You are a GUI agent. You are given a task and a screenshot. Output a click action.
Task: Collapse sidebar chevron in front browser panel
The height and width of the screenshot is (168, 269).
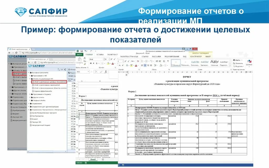pyautogui.click(x=65, y=69)
